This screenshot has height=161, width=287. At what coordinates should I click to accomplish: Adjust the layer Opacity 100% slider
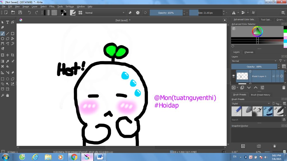(254, 67)
